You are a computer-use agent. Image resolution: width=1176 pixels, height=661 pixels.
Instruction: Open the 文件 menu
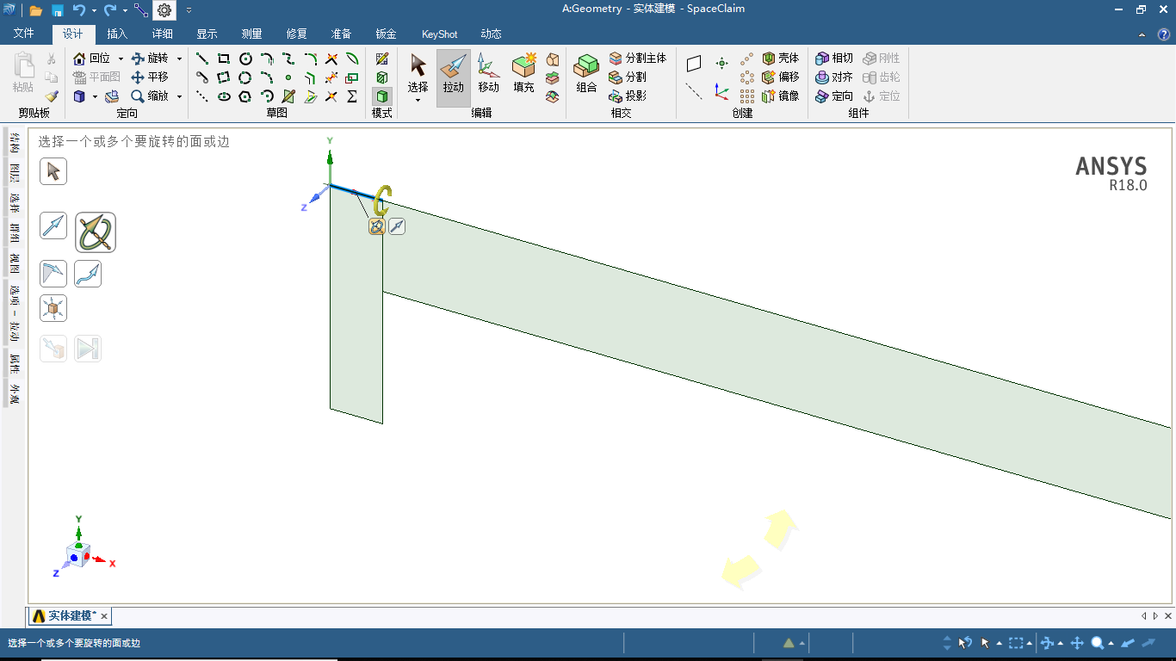point(24,34)
